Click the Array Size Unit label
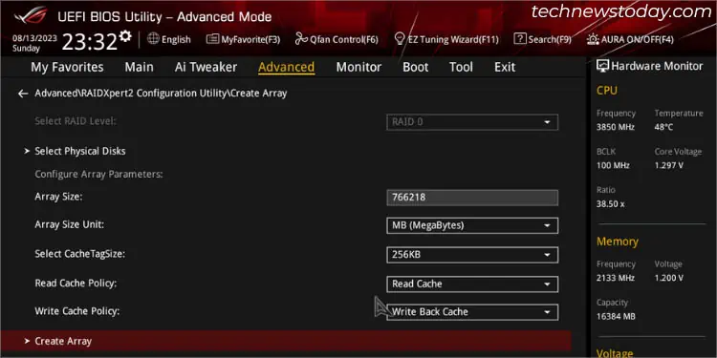This screenshot has width=717, height=358. [x=70, y=224]
